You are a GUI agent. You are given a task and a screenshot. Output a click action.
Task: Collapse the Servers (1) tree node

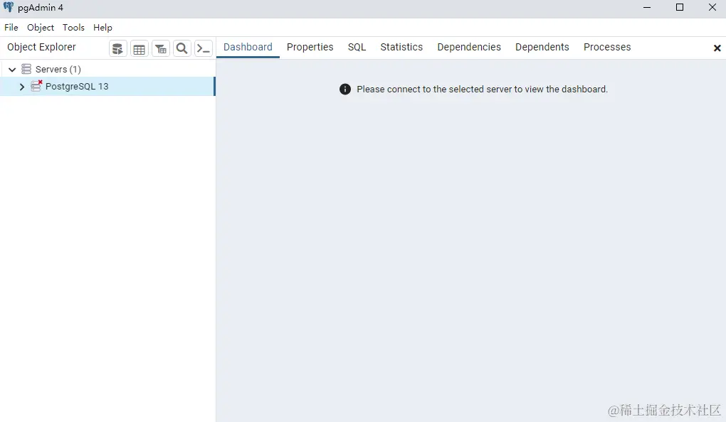coord(12,70)
